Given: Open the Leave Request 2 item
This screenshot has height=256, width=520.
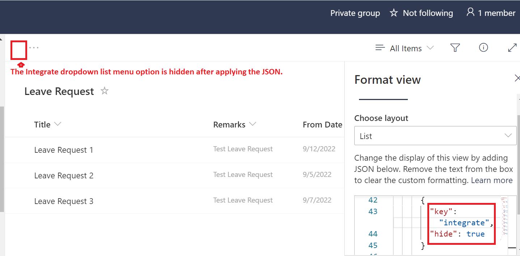Looking at the screenshot, I should [64, 175].
